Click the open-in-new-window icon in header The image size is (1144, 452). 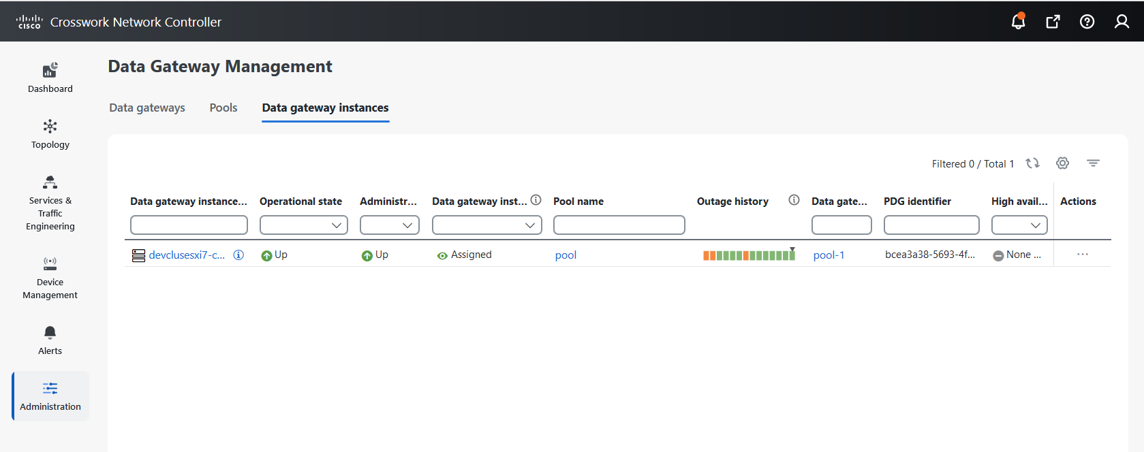tap(1053, 22)
